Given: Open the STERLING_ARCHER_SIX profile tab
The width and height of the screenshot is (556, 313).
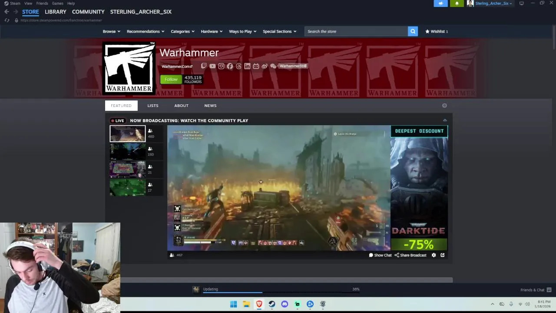Looking at the screenshot, I should (x=141, y=12).
